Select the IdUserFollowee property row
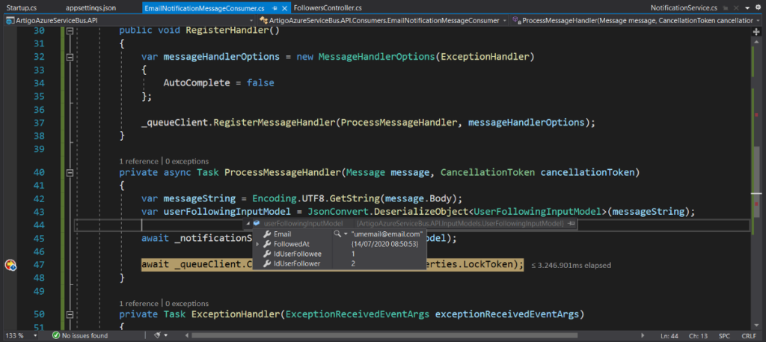 tap(339, 254)
